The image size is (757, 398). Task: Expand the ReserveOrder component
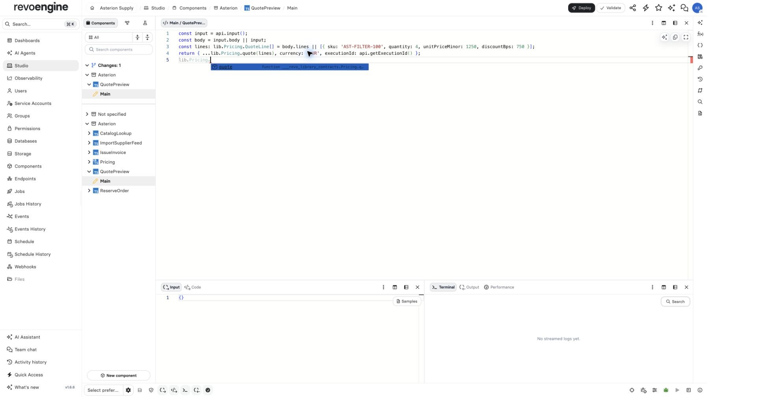[x=89, y=191]
